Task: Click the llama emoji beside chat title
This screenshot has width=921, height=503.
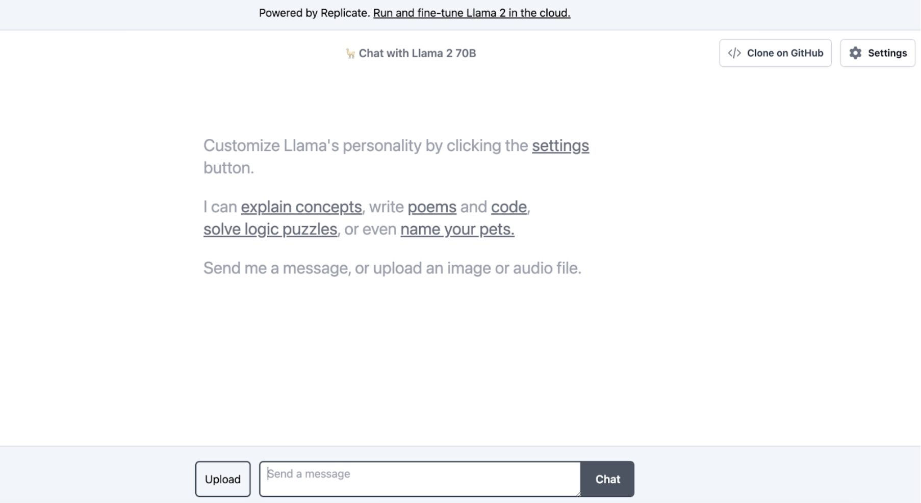Action: [x=350, y=54]
